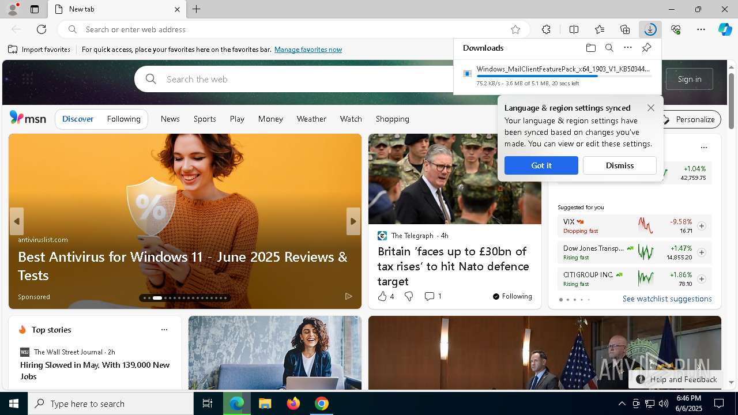Click the address bar

pos(294,29)
